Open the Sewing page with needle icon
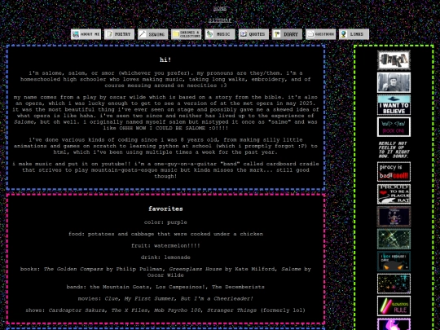Image resolution: width=440 pixels, height=330 pixels. [152, 34]
